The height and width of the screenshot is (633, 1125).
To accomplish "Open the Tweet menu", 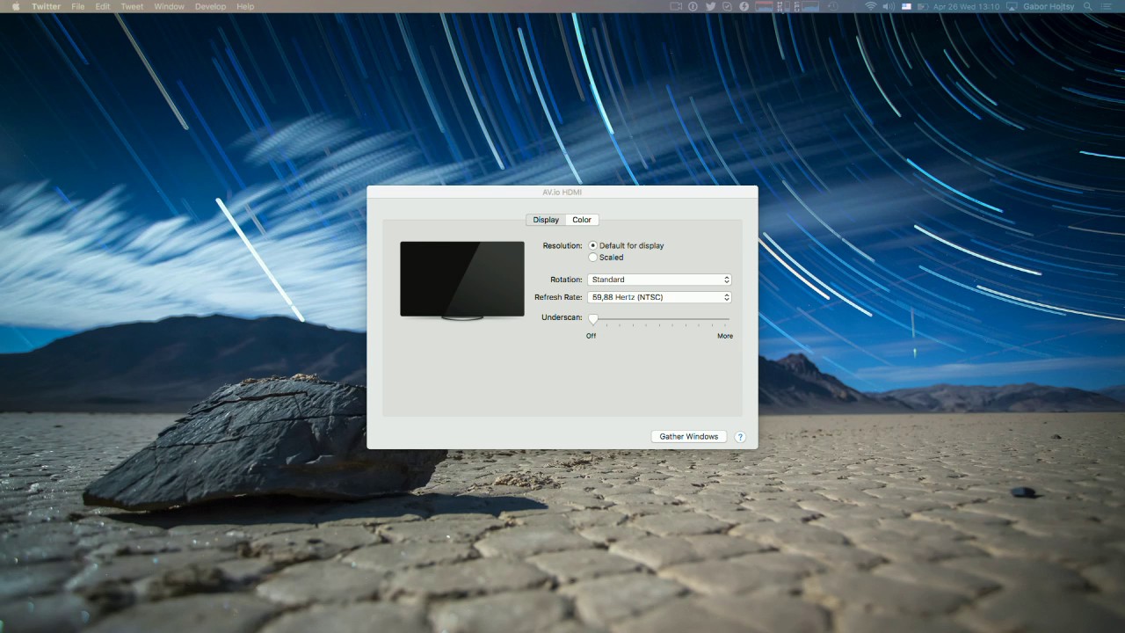I will [132, 6].
